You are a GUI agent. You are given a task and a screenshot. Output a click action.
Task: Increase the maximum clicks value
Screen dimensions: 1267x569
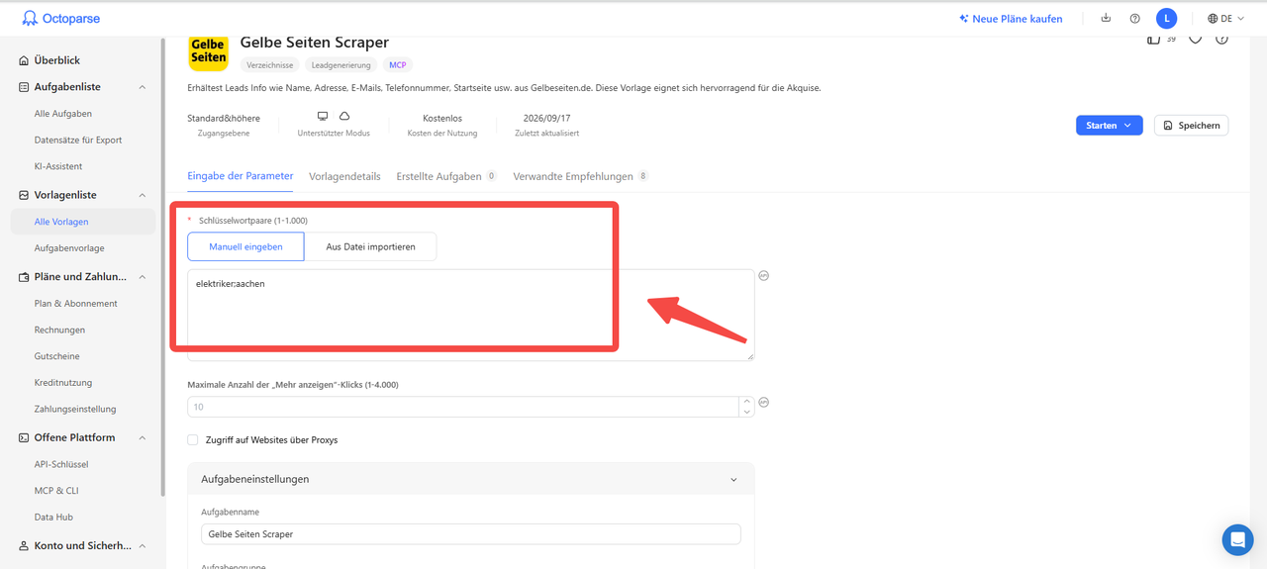pyautogui.click(x=746, y=402)
